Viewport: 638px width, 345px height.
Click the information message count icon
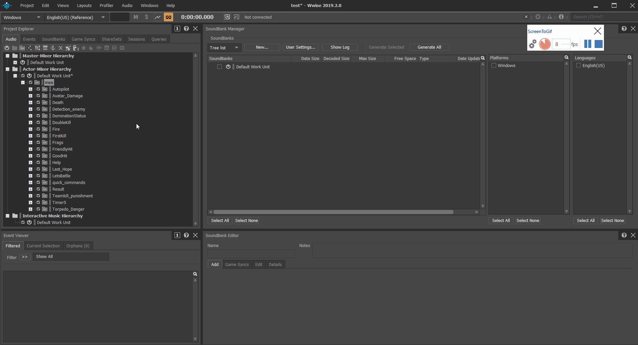click(561, 17)
